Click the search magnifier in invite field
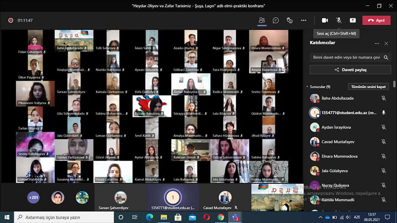 pos(386,57)
